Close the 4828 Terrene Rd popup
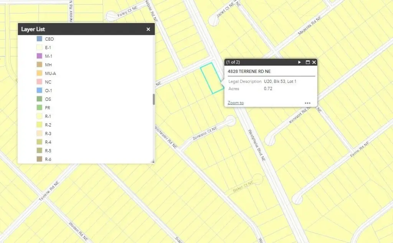Screen dimensions: 393x243 click(x=314, y=62)
